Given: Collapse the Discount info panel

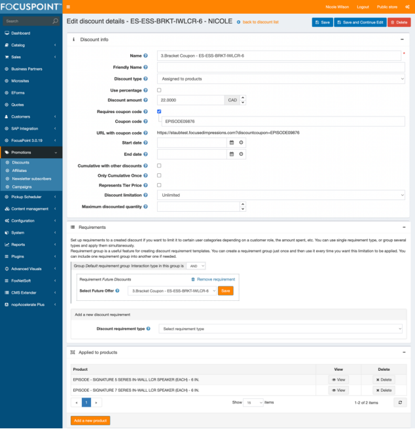Looking at the screenshot, I should [401, 40].
